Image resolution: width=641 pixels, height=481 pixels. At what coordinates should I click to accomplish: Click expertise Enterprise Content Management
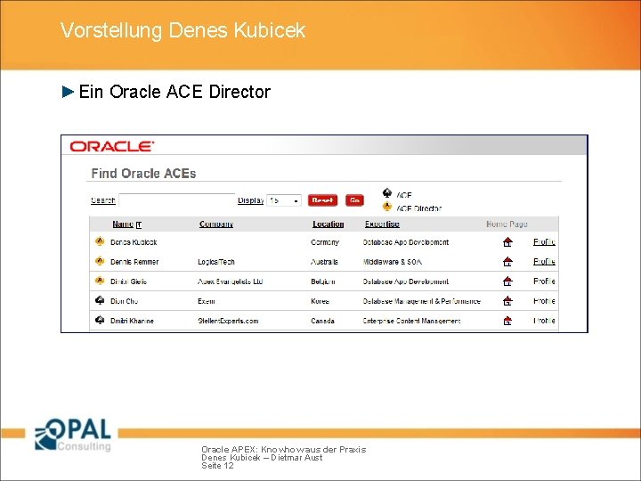tap(411, 321)
